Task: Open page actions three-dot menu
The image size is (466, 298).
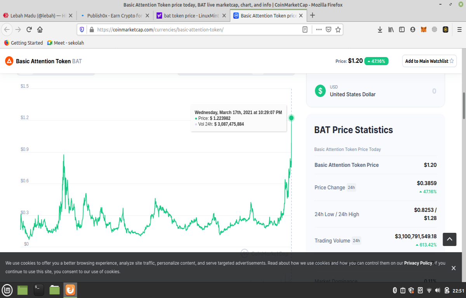Action: click(x=319, y=29)
